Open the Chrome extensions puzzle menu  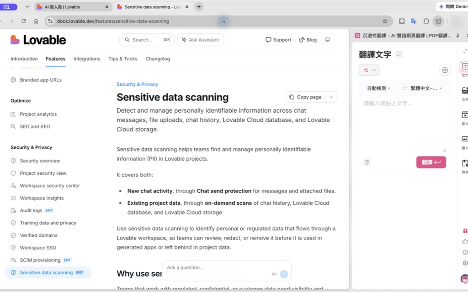coord(426,21)
